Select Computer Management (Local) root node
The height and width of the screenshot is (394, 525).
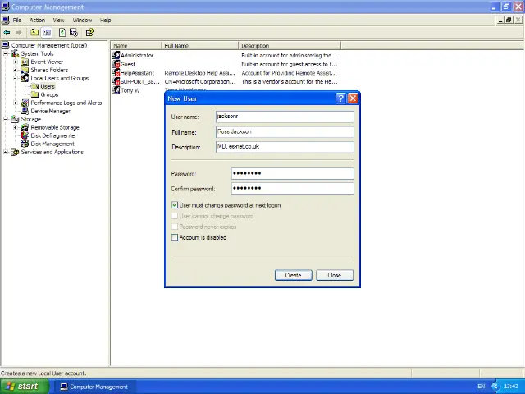[x=49, y=45]
